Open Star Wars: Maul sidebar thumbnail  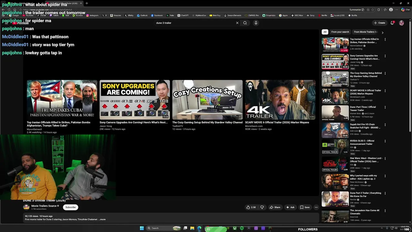pos(335,164)
